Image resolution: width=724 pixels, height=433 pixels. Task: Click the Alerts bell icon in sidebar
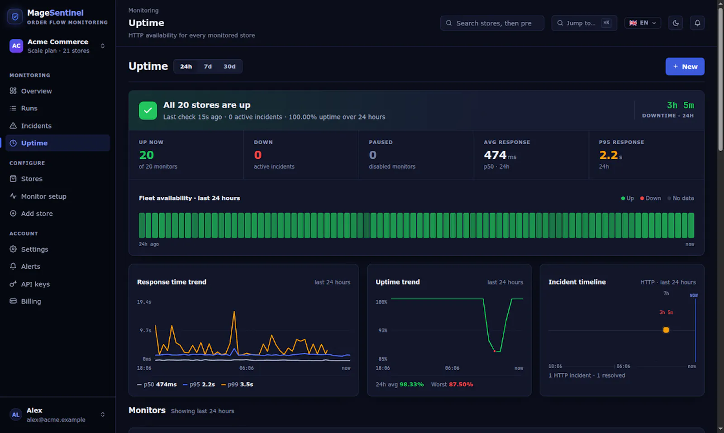13,266
